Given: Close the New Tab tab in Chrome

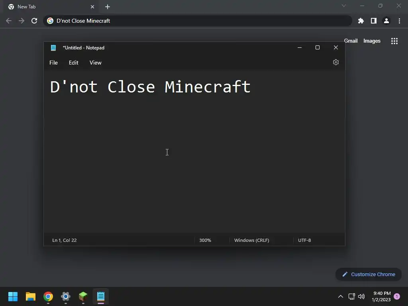Looking at the screenshot, I should (92, 7).
